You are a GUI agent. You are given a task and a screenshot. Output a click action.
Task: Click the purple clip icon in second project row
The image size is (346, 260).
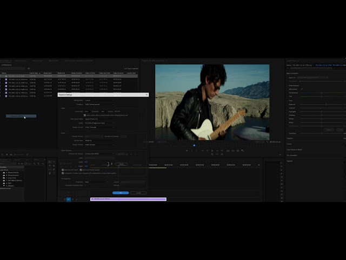[x=5, y=80]
